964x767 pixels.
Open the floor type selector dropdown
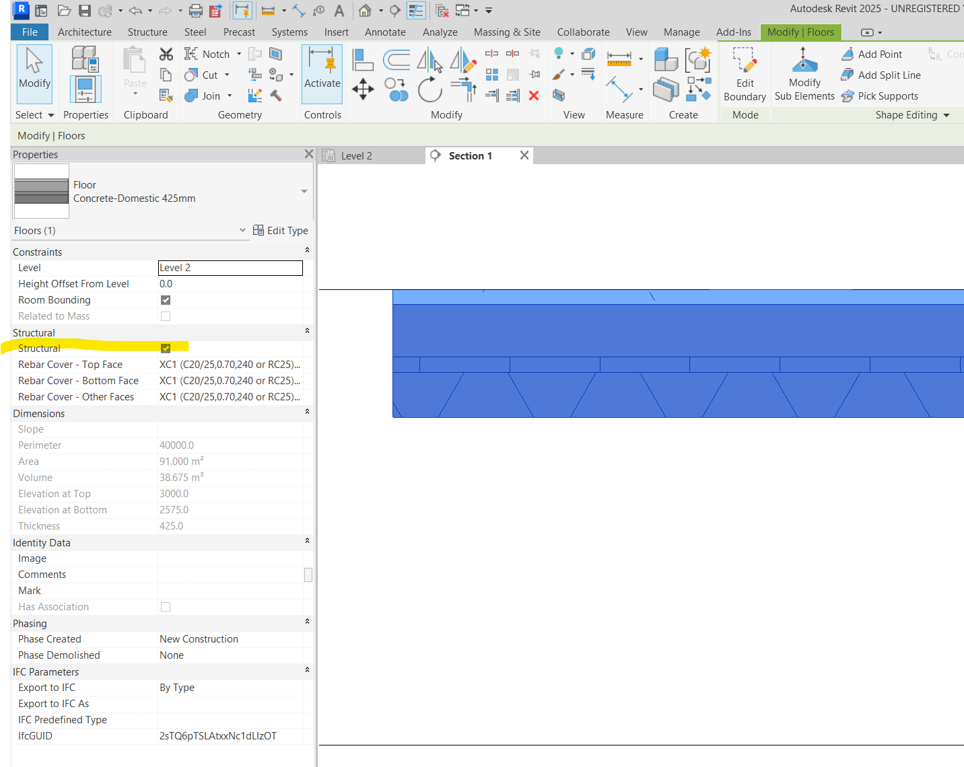pos(304,190)
